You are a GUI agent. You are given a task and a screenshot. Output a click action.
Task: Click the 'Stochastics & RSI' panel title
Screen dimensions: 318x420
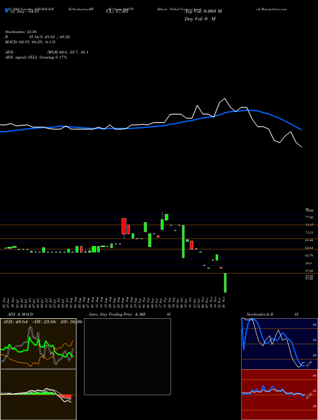pyautogui.click(x=272, y=314)
